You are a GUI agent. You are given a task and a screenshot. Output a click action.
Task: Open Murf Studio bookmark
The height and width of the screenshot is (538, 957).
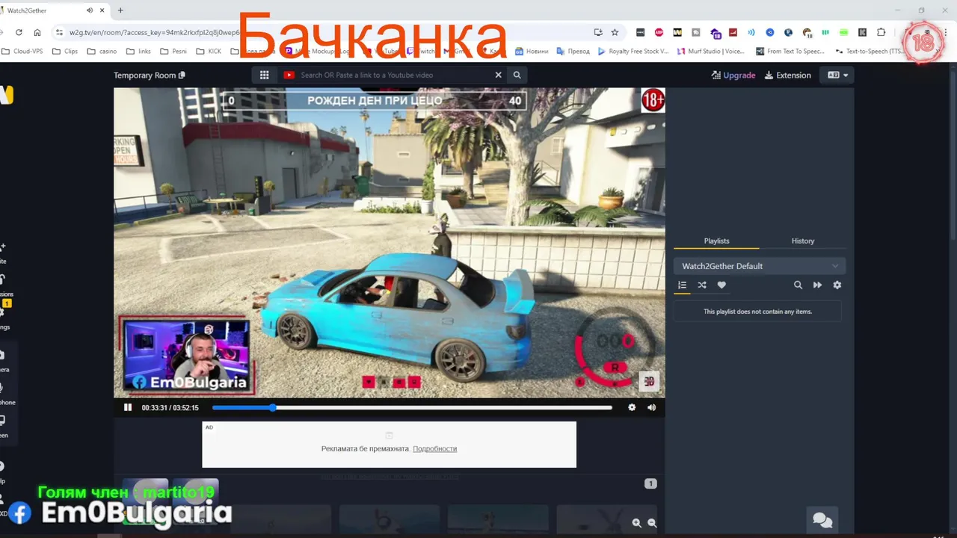tap(711, 52)
